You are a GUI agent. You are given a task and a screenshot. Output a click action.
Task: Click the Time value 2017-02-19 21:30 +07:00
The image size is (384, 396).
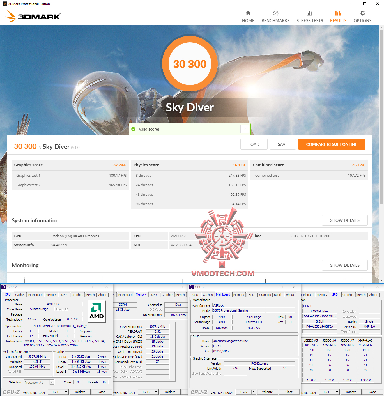tap(310, 236)
